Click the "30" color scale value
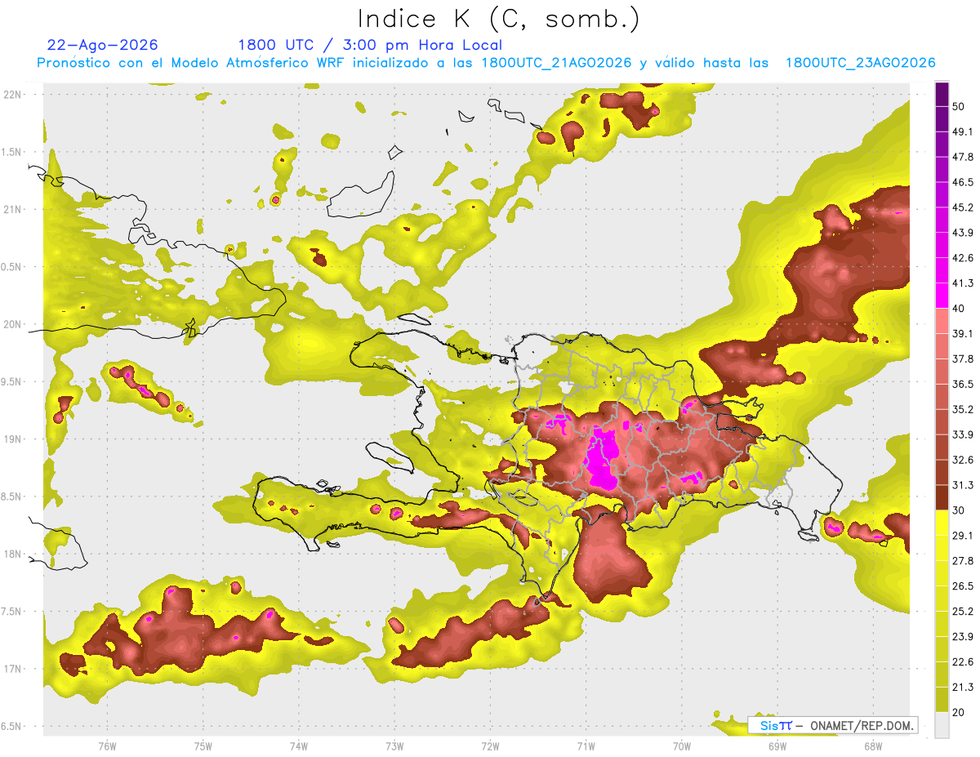The image size is (980, 757). (959, 510)
